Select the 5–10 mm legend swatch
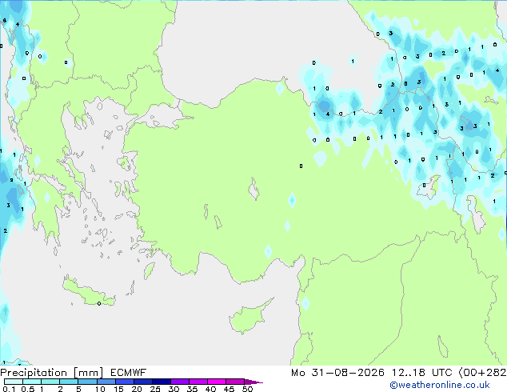This screenshot has width=507, height=392. pos(87,382)
